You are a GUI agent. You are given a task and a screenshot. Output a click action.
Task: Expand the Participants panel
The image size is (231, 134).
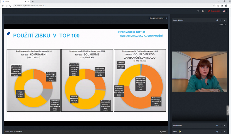(x=225, y=125)
